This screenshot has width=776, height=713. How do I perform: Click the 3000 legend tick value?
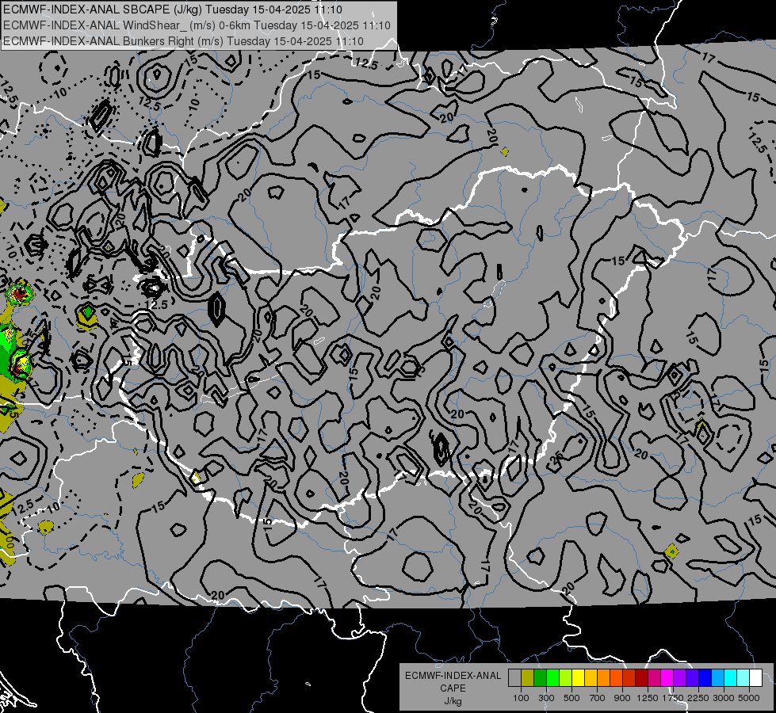tap(724, 698)
